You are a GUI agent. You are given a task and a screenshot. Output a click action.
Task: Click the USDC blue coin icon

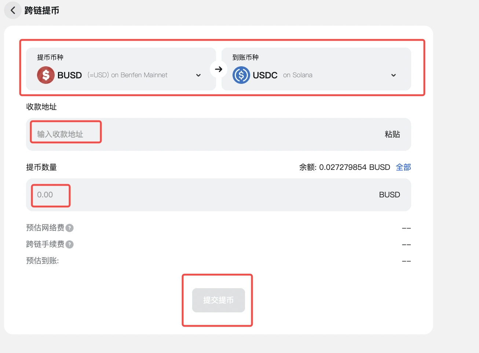pyautogui.click(x=241, y=75)
